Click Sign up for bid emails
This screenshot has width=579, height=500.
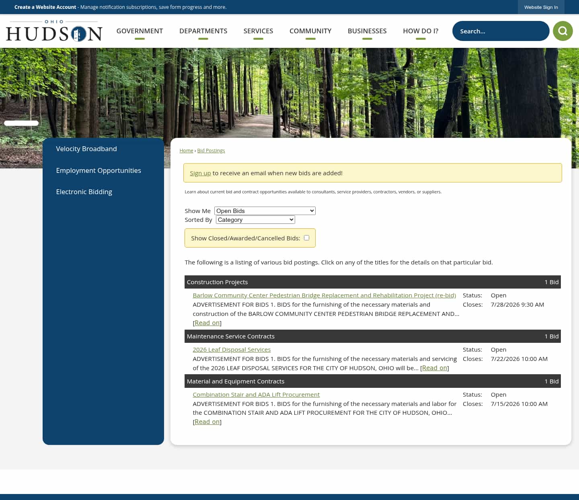coord(200,173)
